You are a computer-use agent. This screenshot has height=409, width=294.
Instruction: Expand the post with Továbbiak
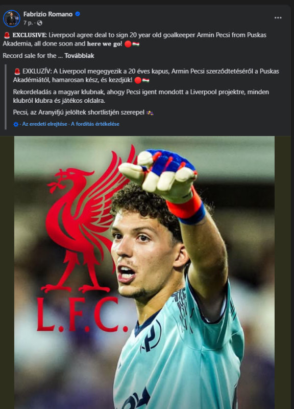click(79, 56)
